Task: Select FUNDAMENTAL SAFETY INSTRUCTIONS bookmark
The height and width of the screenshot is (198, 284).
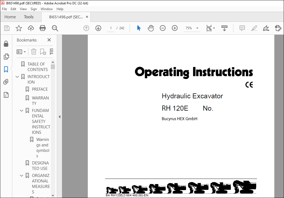Action: point(41,121)
